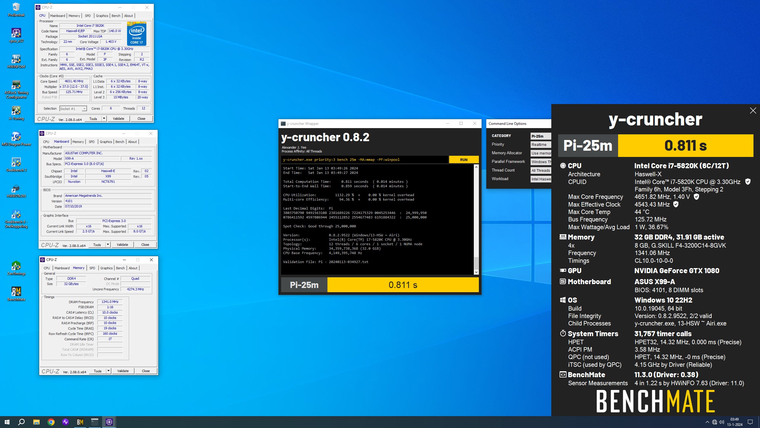Click Close button in CPU-Z CPU window

click(141, 119)
